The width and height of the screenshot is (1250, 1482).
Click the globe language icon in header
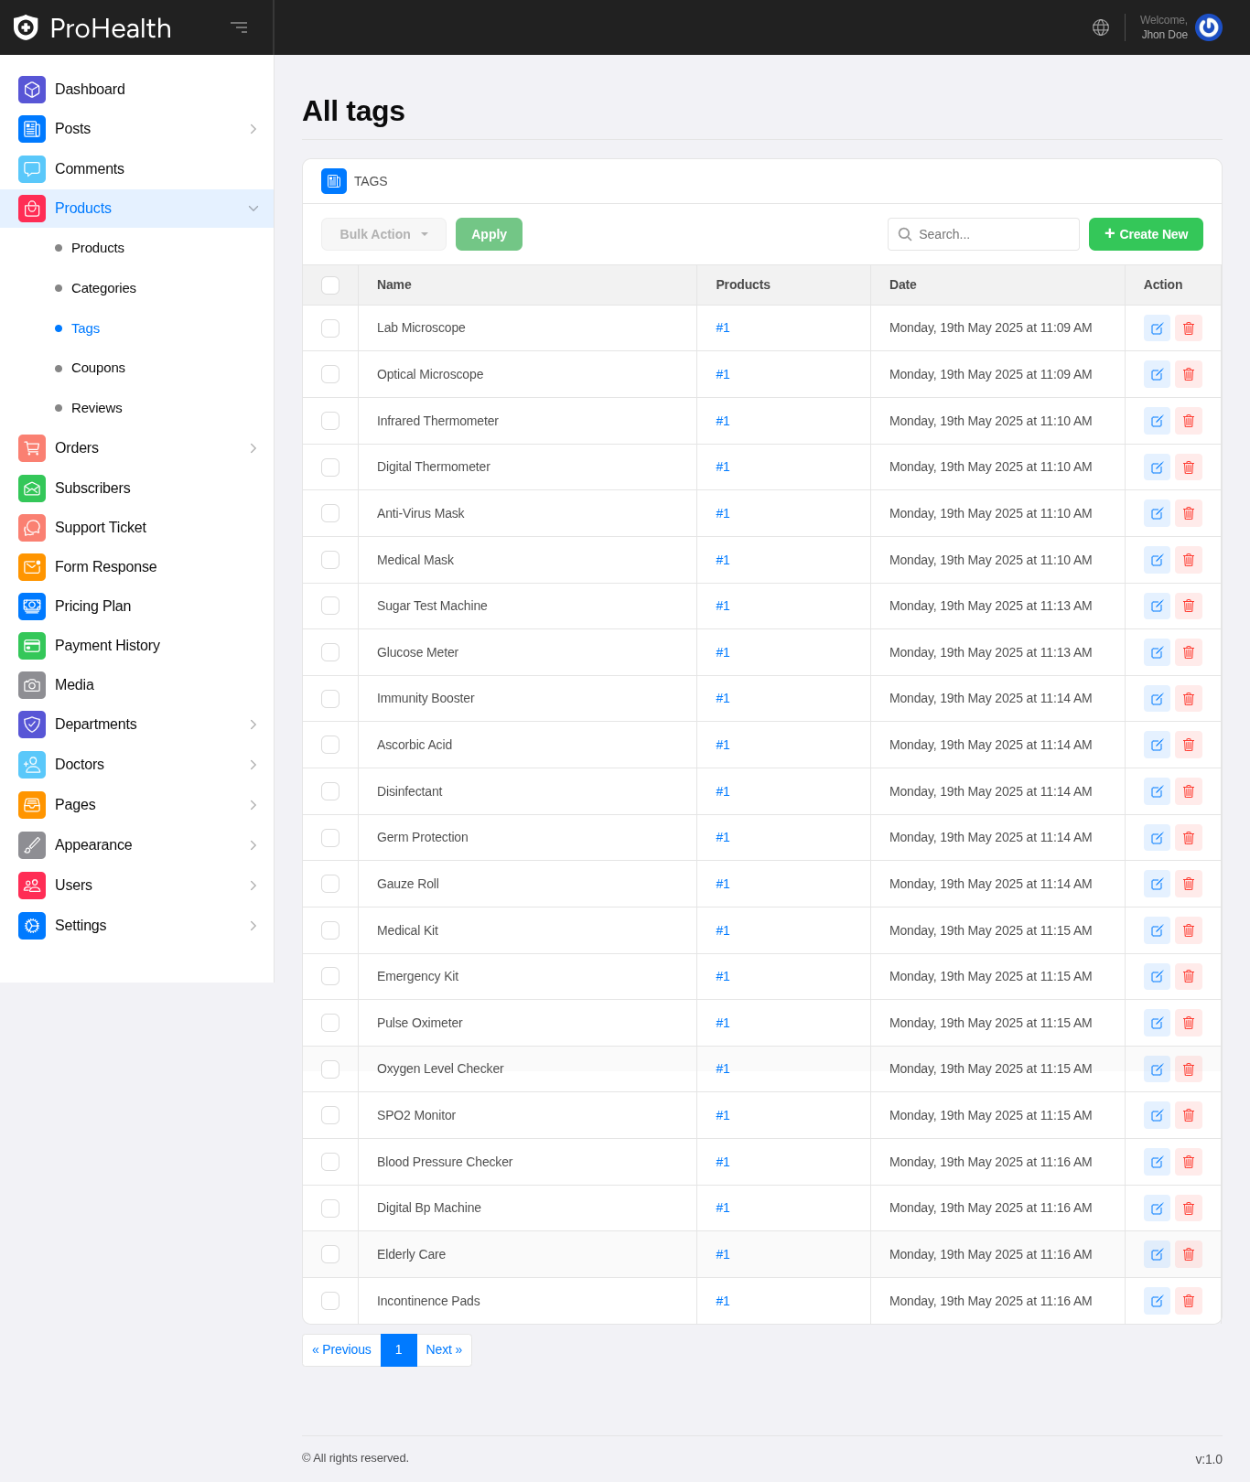click(x=1101, y=27)
